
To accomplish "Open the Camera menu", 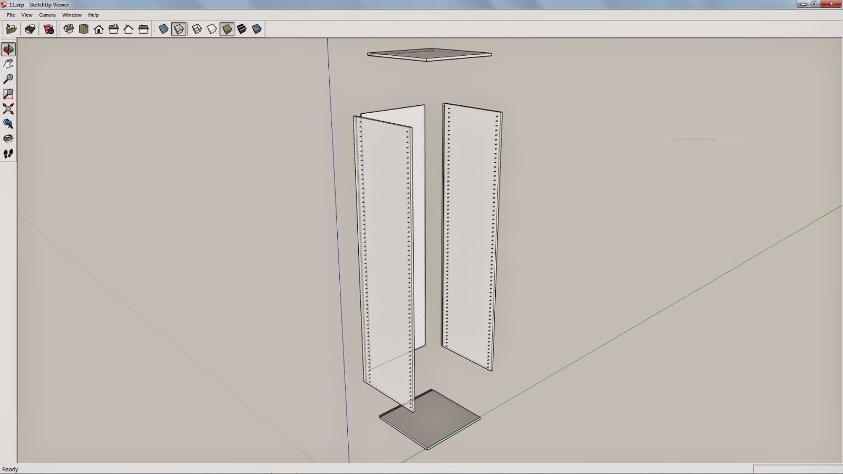I will pyautogui.click(x=47, y=15).
